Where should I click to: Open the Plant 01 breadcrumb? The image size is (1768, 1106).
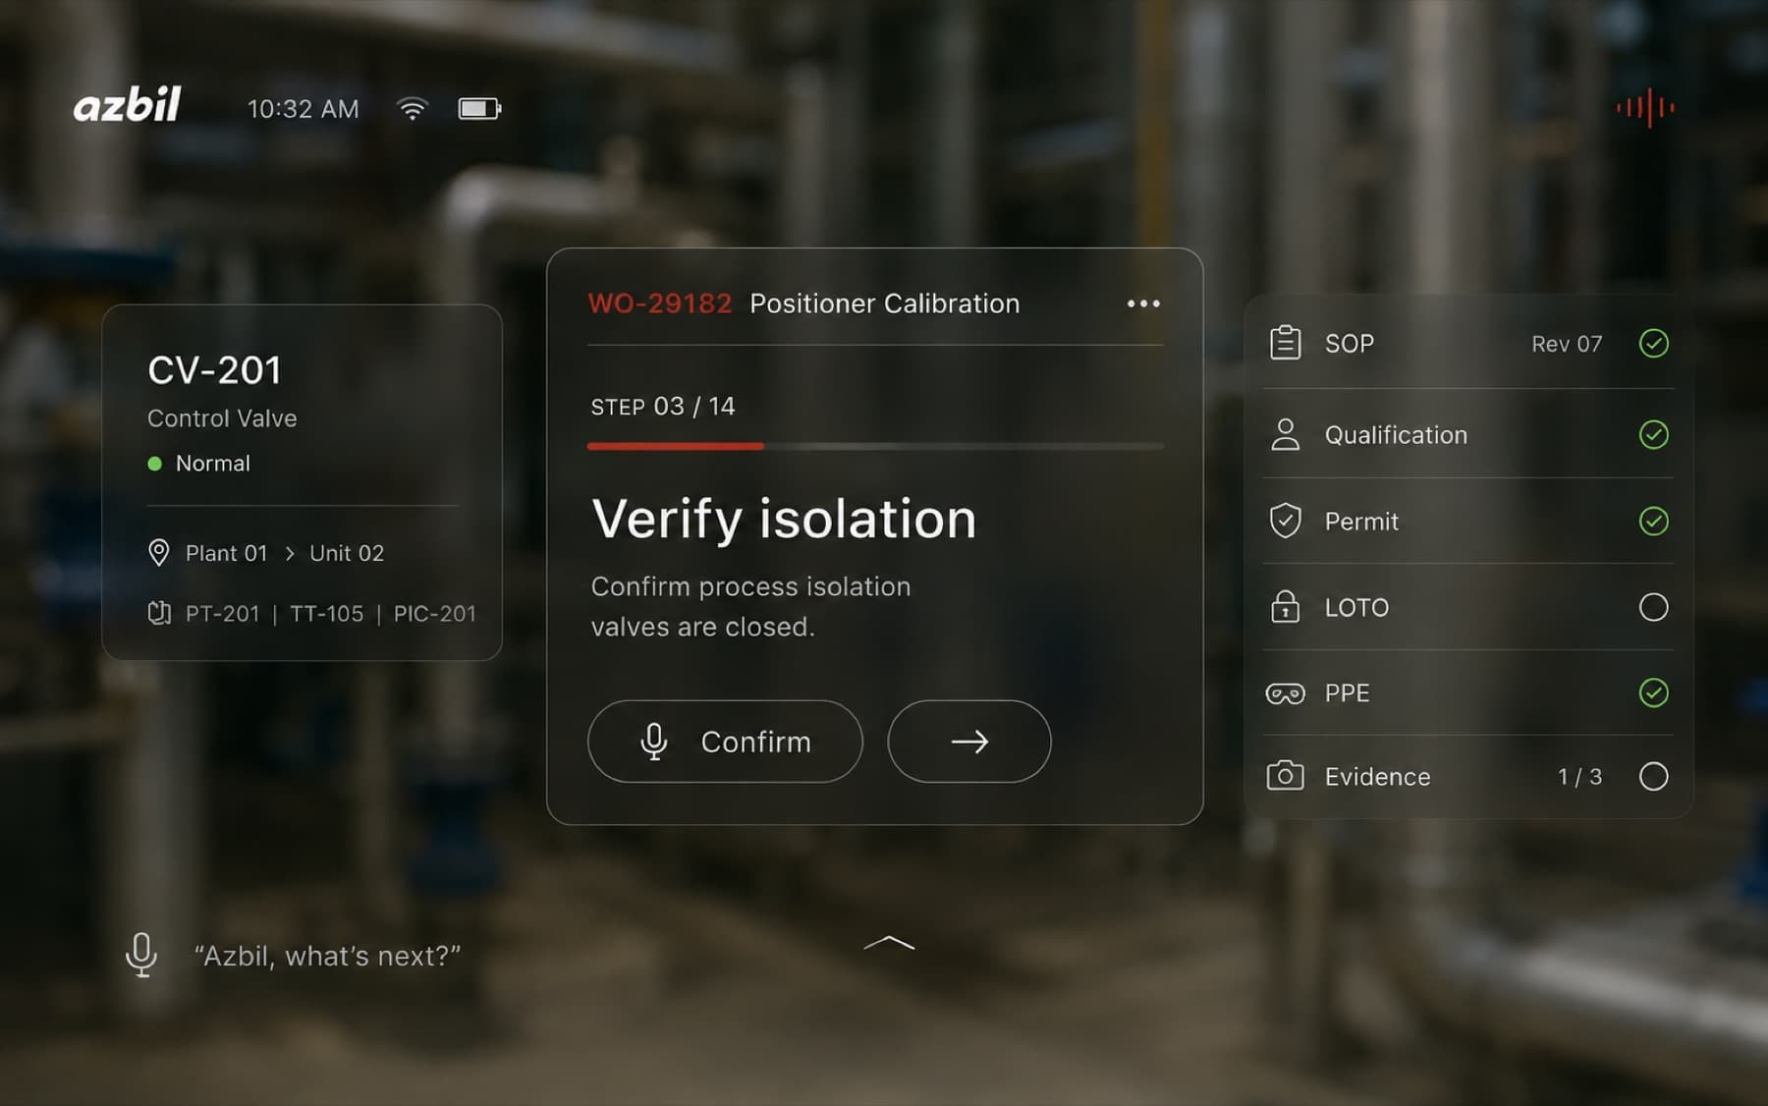(x=227, y=553)
